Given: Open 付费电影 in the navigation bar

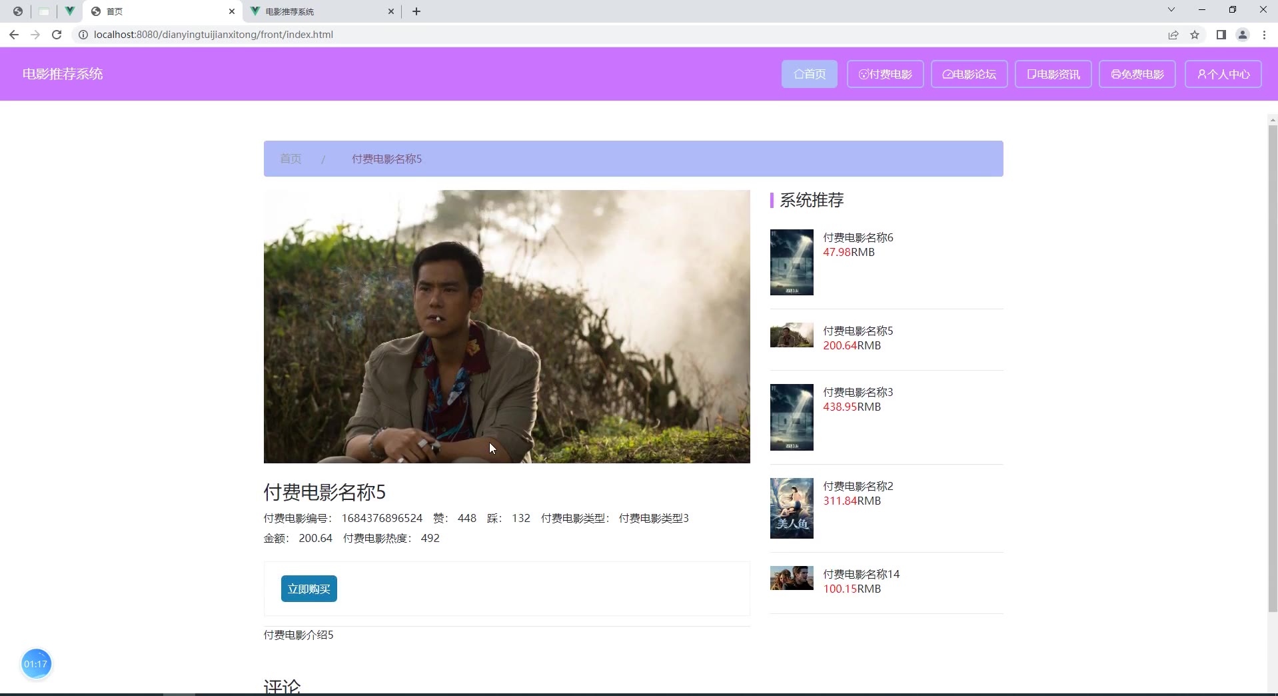Looking at the screenshot, I should coord(885,74).
